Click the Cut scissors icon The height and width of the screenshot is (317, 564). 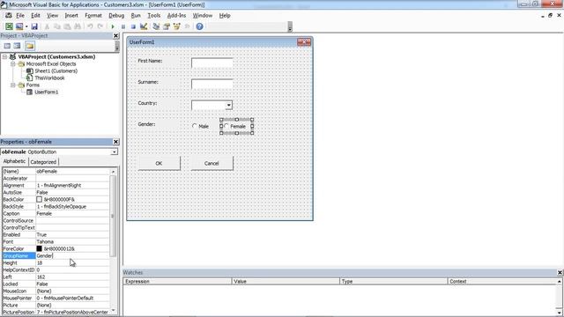click(x=47, y=26)
